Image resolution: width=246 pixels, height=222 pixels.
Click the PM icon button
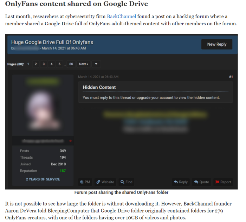(x=85, y=182)
